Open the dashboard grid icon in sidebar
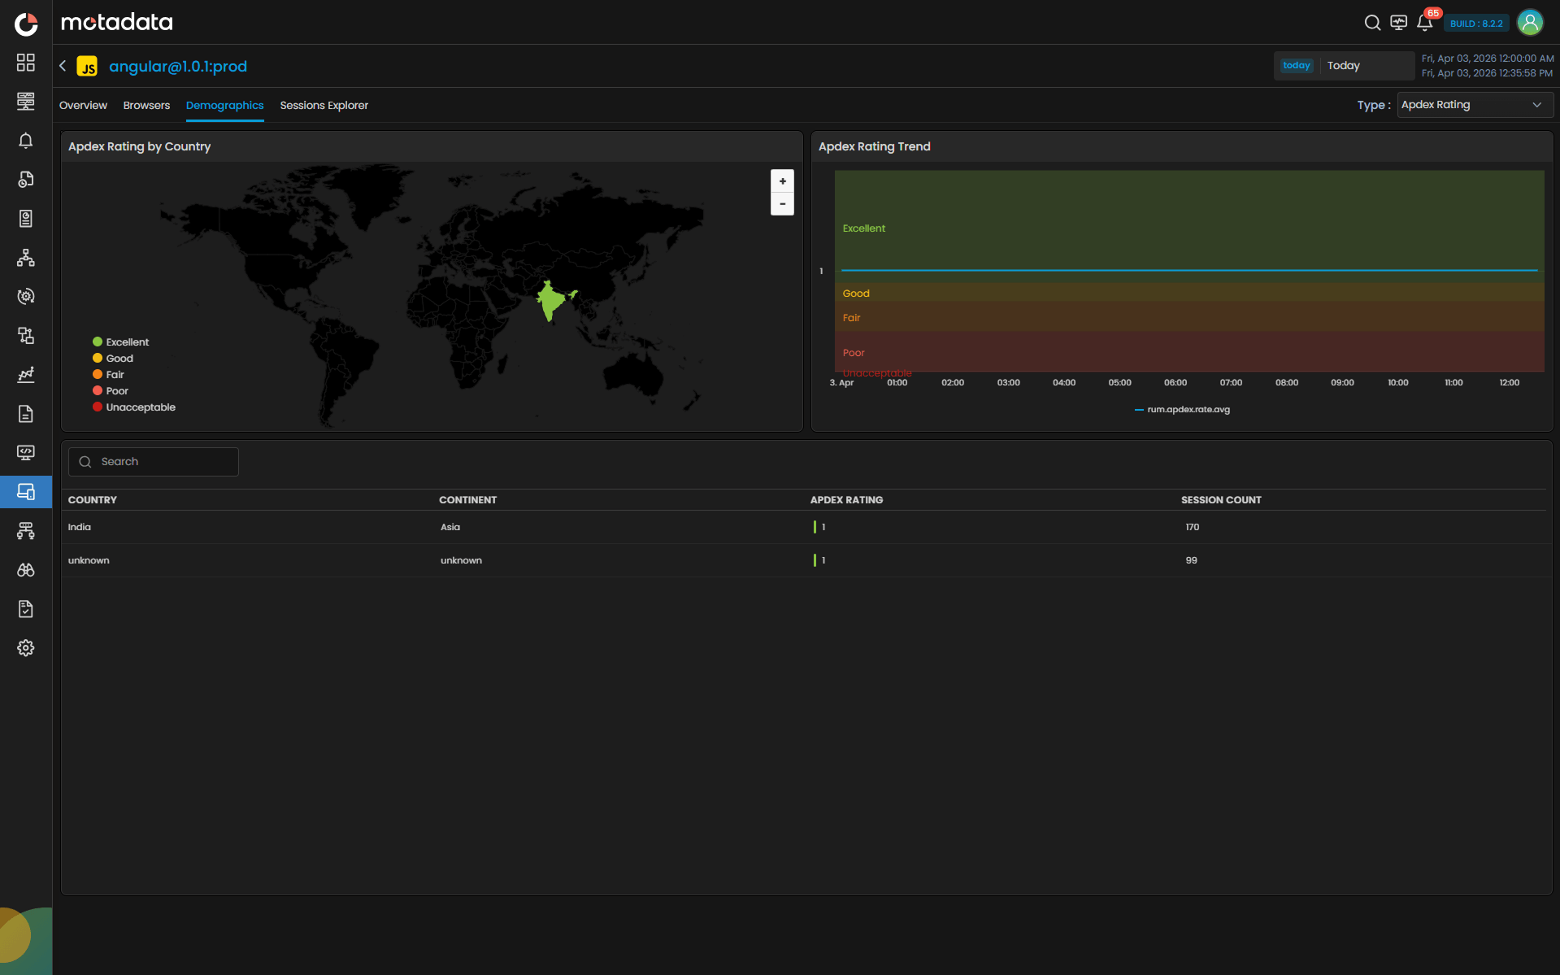This screenshot has height=975, width=1560. pos(26,63)
